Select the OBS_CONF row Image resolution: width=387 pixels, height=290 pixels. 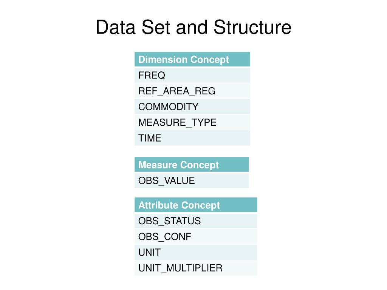point(196,236)
